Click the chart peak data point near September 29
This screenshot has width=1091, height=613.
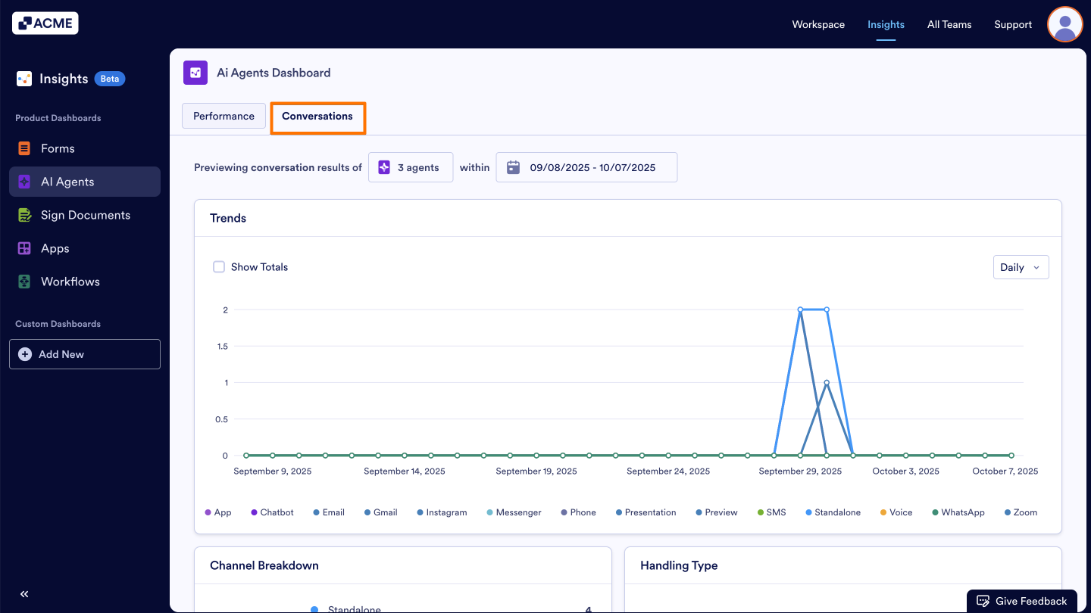pyautogui.click(x=801, y=309)
